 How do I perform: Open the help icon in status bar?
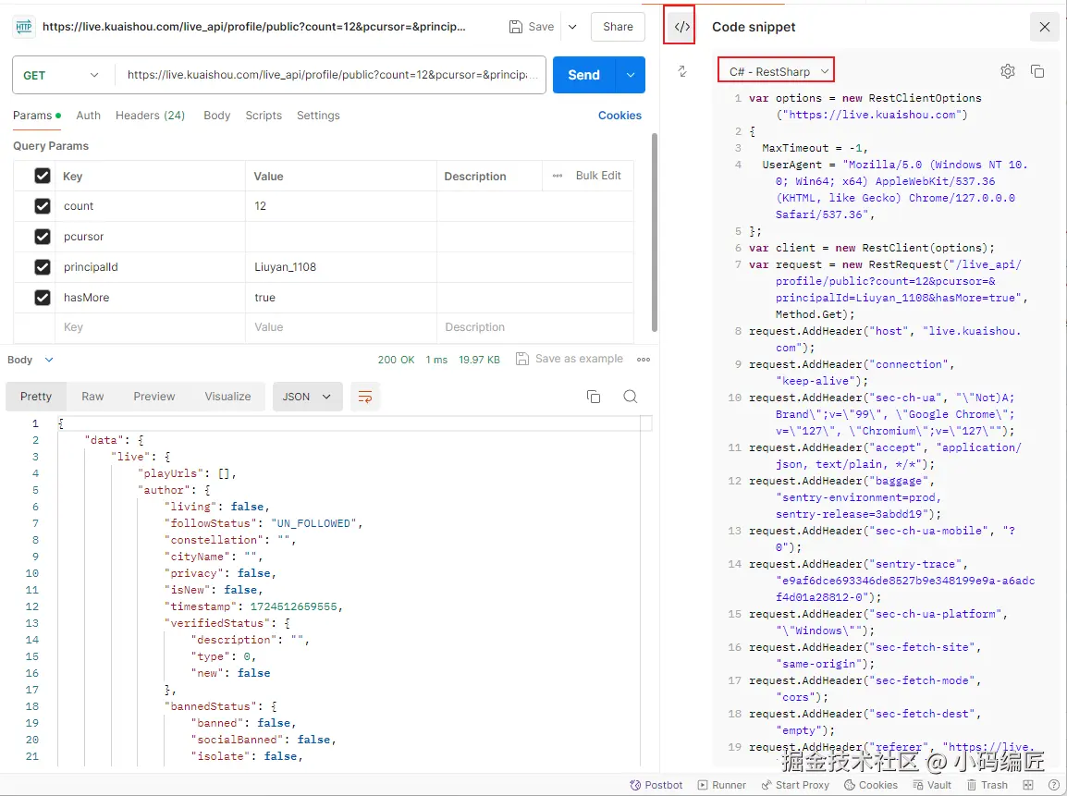[x=1054, y=785]
